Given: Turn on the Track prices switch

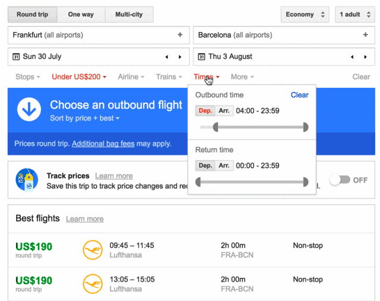Looking at the screenshot, I should (x=340, y=180).
